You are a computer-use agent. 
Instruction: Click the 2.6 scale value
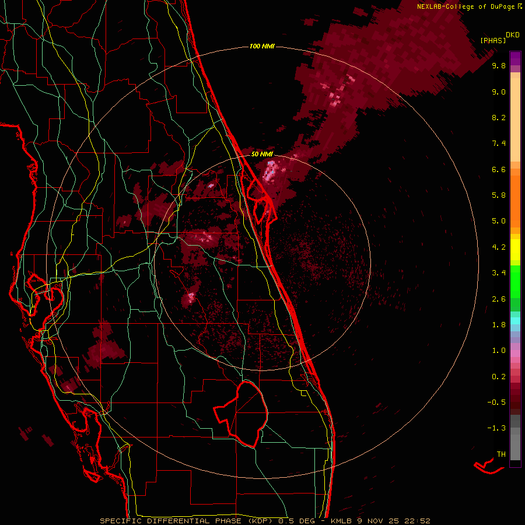[x=499, y=299]
